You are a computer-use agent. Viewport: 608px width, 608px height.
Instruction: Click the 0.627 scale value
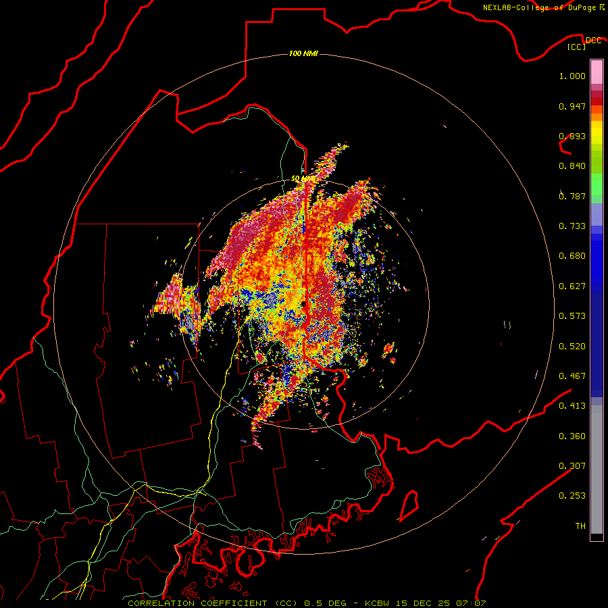pyautogui.click(x=572, y=286)
